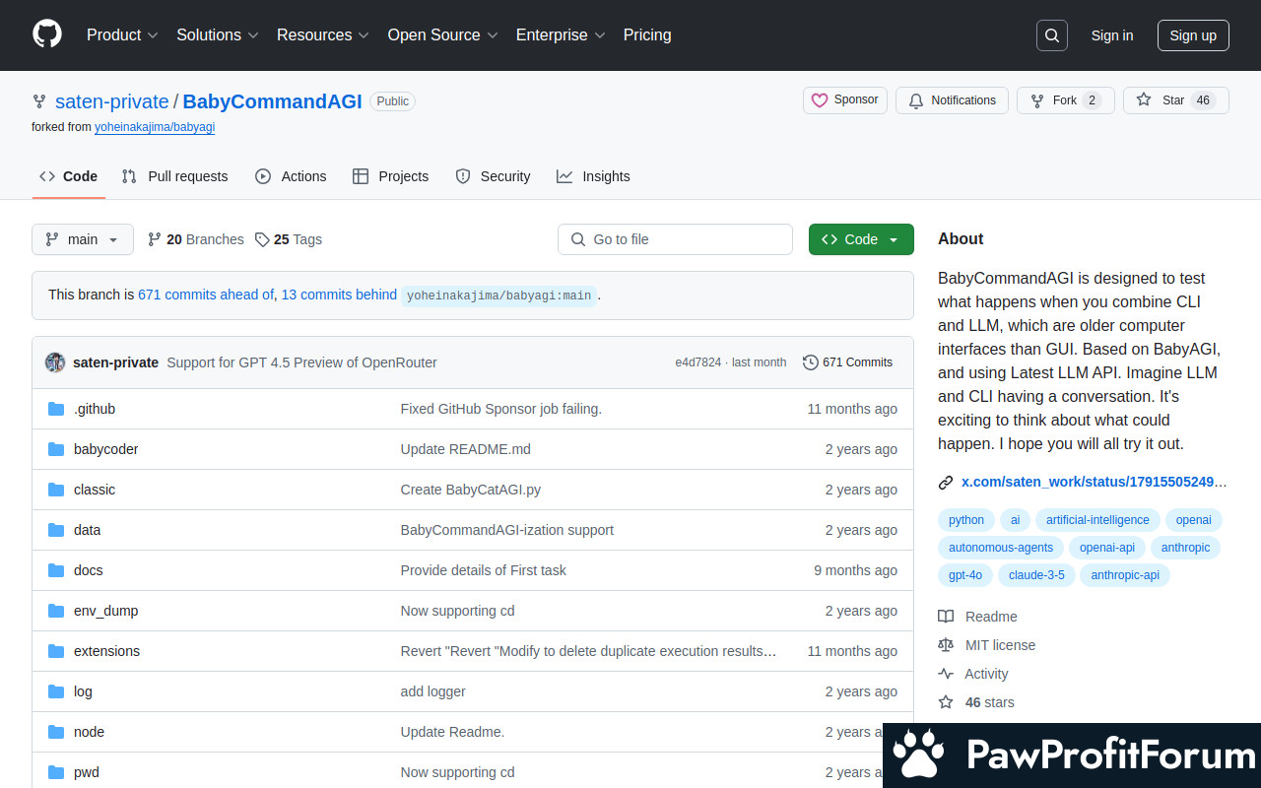The image size is (1261, 788).
Task: Click the Sign up button
Action: [1192, 35]
